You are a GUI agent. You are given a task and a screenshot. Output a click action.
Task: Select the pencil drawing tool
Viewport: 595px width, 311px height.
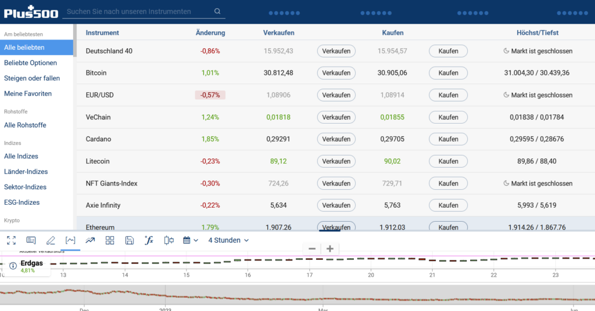pyautogui.click(x=51, y=240)
